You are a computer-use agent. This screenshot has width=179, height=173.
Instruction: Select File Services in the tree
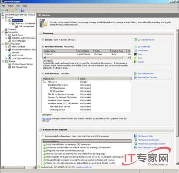pos(17,21)
